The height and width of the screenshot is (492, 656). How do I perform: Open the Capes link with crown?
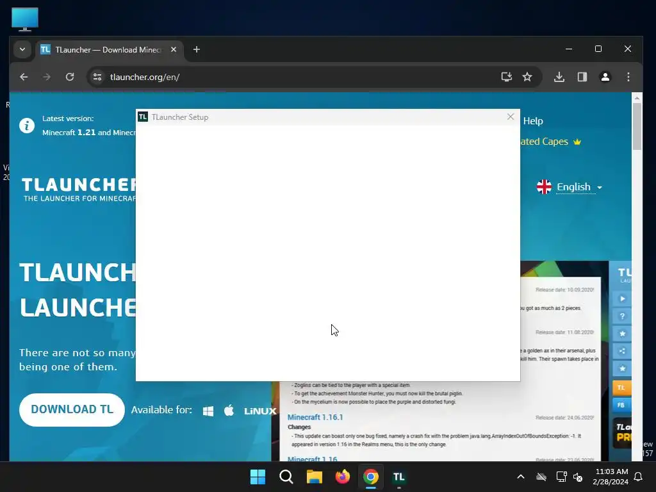click(551, 142)
